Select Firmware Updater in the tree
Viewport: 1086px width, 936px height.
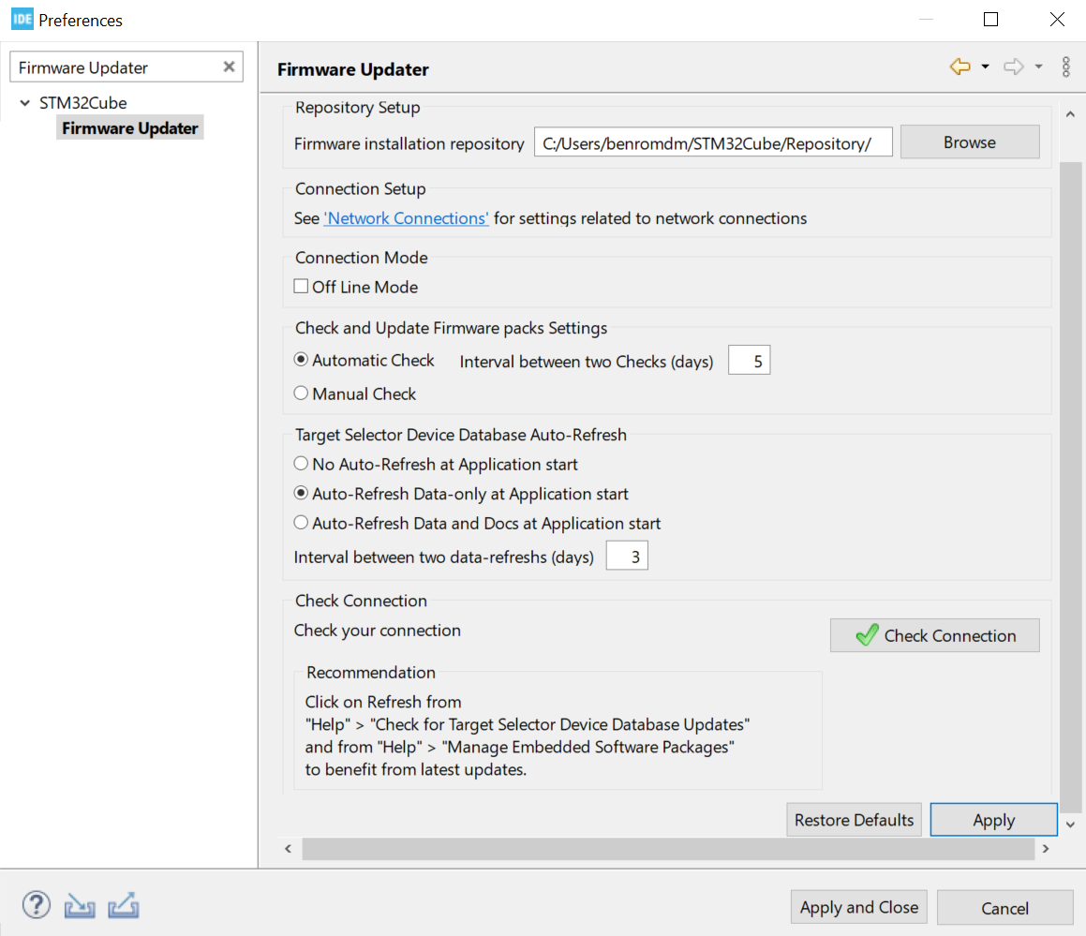point(130,128)
